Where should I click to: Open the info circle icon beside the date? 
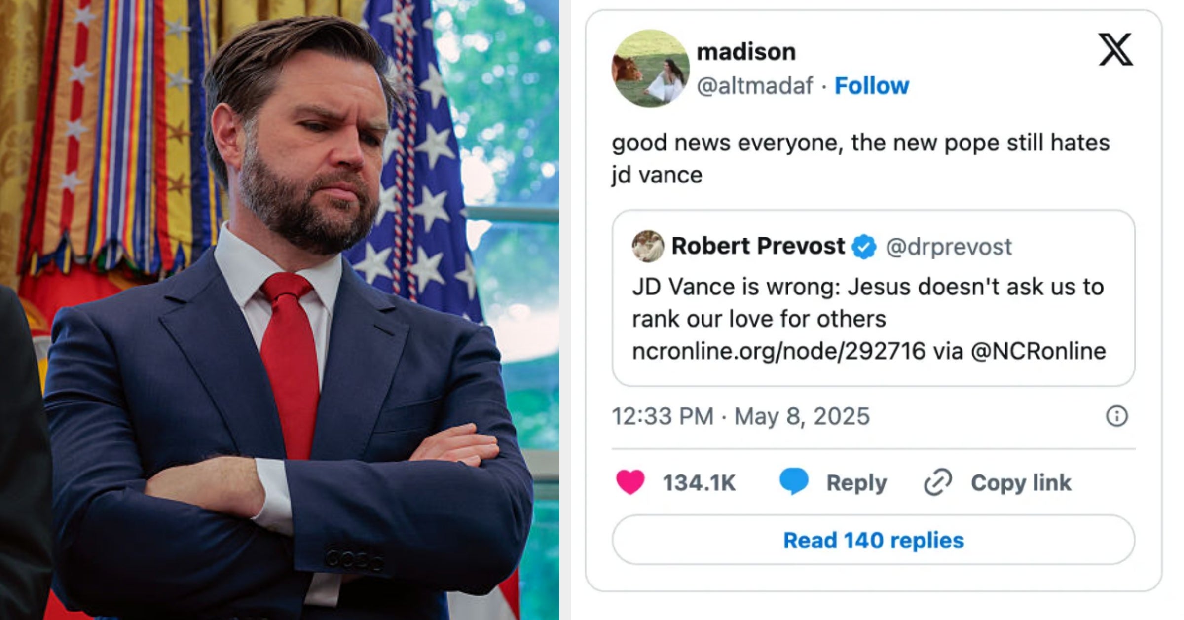click(1117, 416)
